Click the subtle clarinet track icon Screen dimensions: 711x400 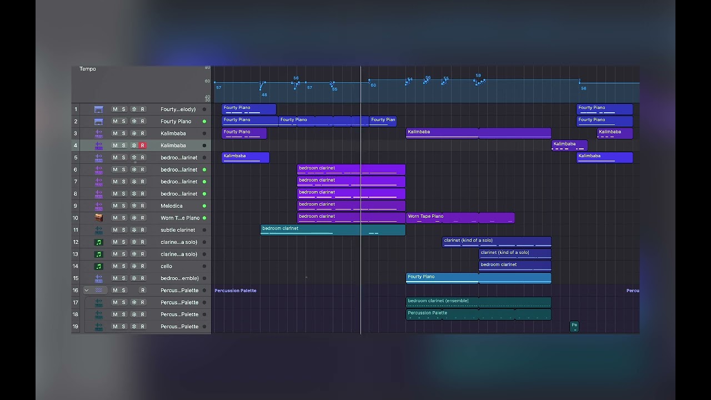point(98,230)
